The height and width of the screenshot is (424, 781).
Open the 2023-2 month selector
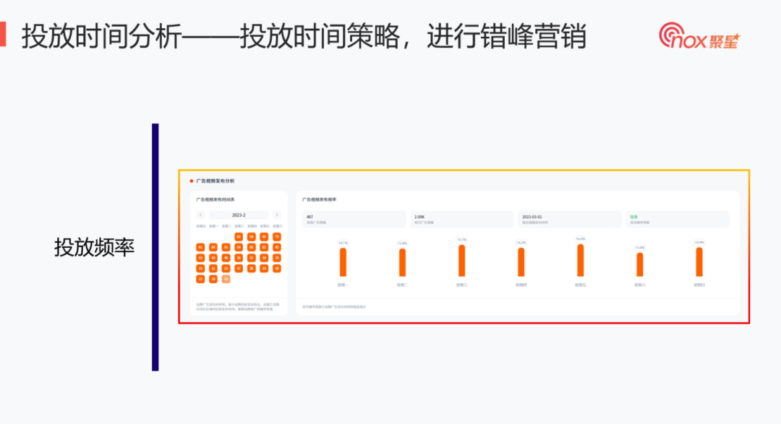(x=239, y=215)
